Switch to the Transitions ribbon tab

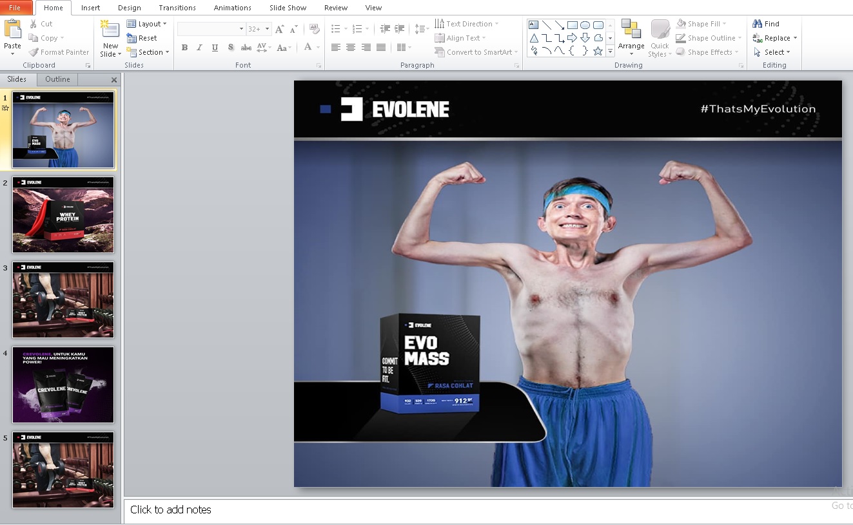[177, 8]
